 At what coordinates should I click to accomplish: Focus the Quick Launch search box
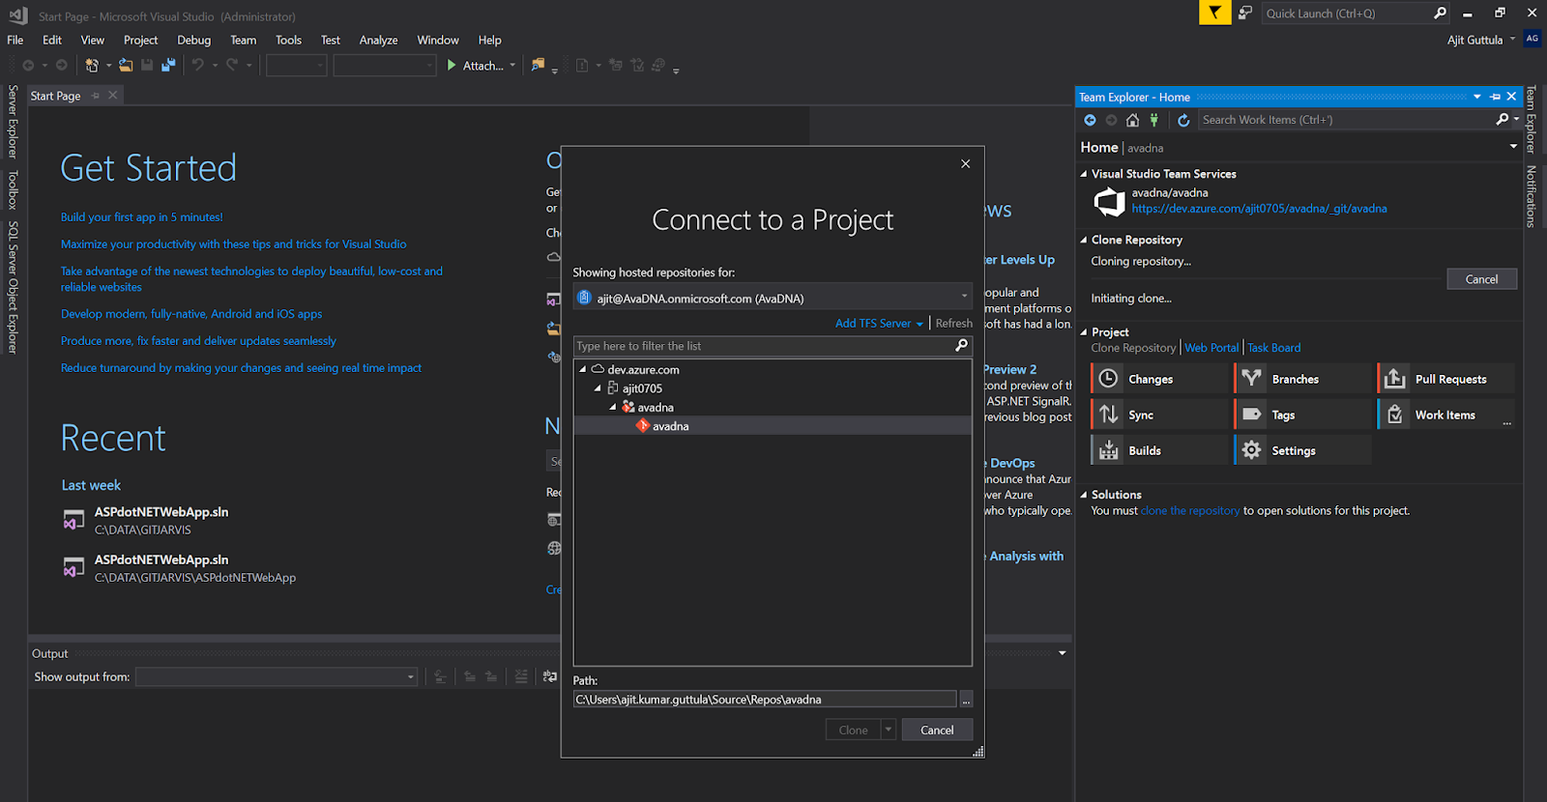click(x=1348, y=14)
